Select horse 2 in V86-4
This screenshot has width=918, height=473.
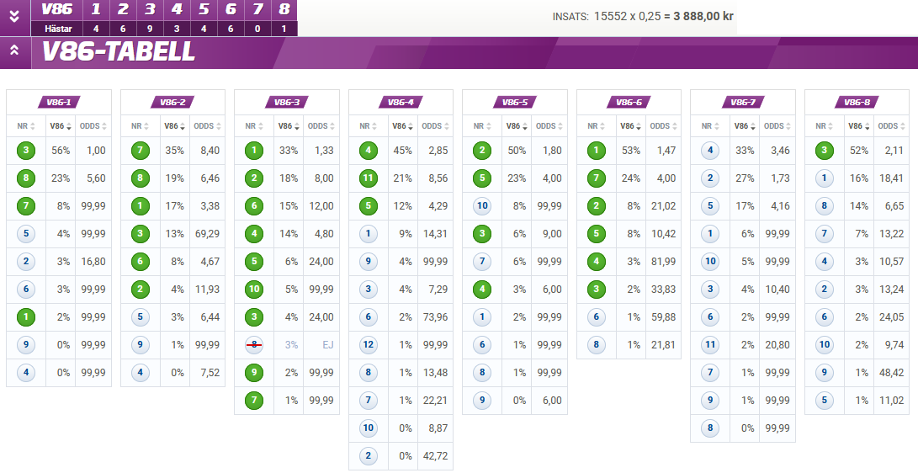coord(369,457)
